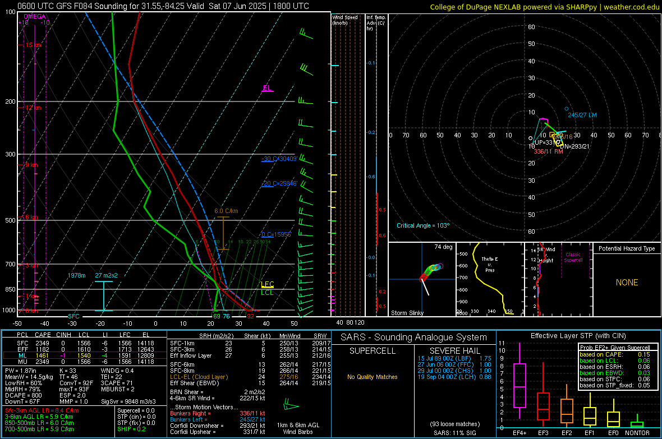662x439 pixels.
Task: Click the No Quality Matches text
Action: [373, 377]
